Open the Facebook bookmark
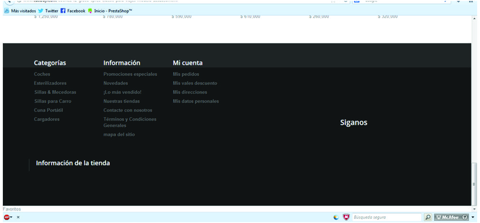 73,11
